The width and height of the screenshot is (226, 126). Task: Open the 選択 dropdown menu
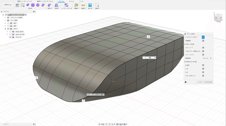point(97,8)
